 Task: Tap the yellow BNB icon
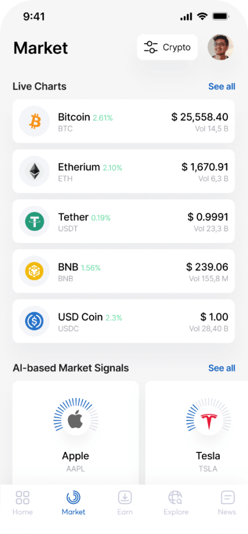click(x=35, y=271)
